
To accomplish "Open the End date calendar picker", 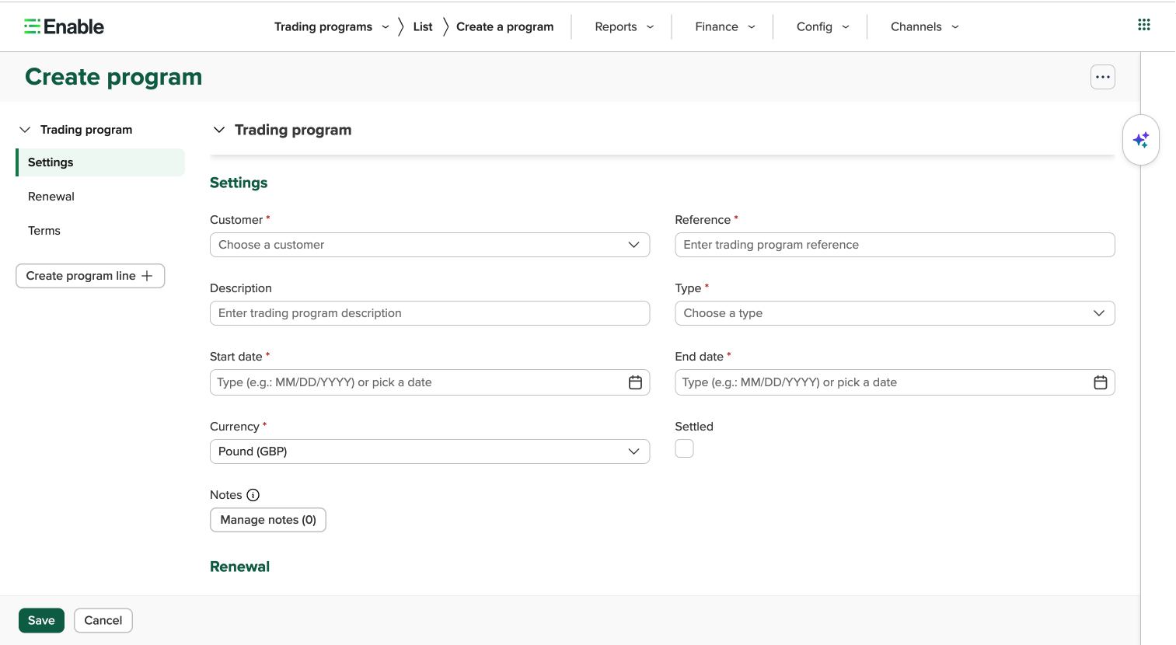I will [x=1101, y=382].
